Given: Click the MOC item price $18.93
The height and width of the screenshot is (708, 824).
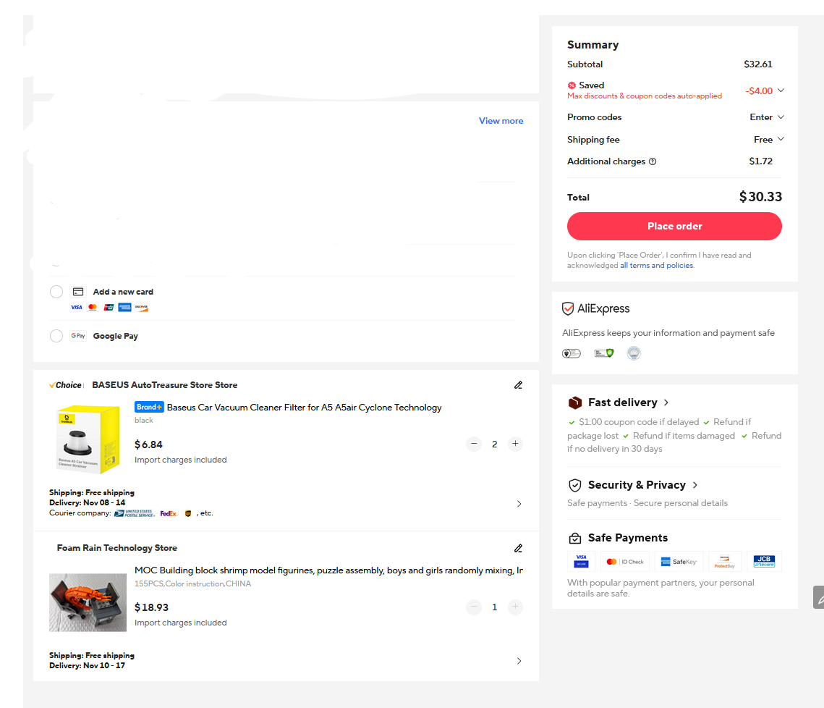Looking at the screenshot, I should click(151, 607).
